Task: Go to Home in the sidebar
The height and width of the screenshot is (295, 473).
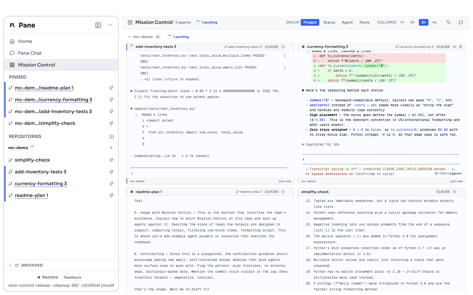Action: point(61,41)
